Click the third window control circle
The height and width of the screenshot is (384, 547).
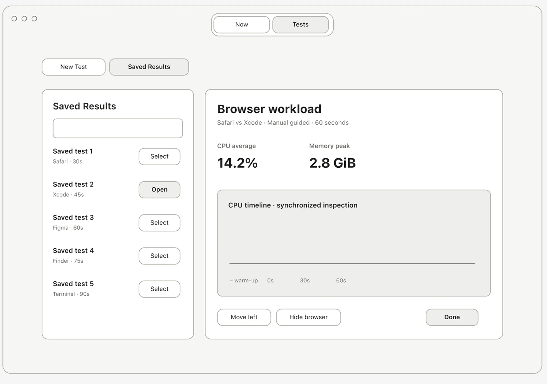coord(34,19)
